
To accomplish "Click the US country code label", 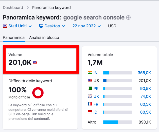I will coord(96,81).
